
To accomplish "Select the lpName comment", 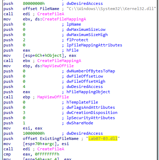I will pos(74,24).
